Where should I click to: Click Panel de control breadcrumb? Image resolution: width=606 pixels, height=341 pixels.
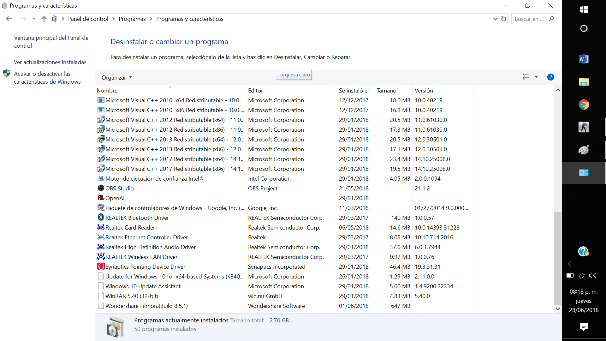click(88, 19)
